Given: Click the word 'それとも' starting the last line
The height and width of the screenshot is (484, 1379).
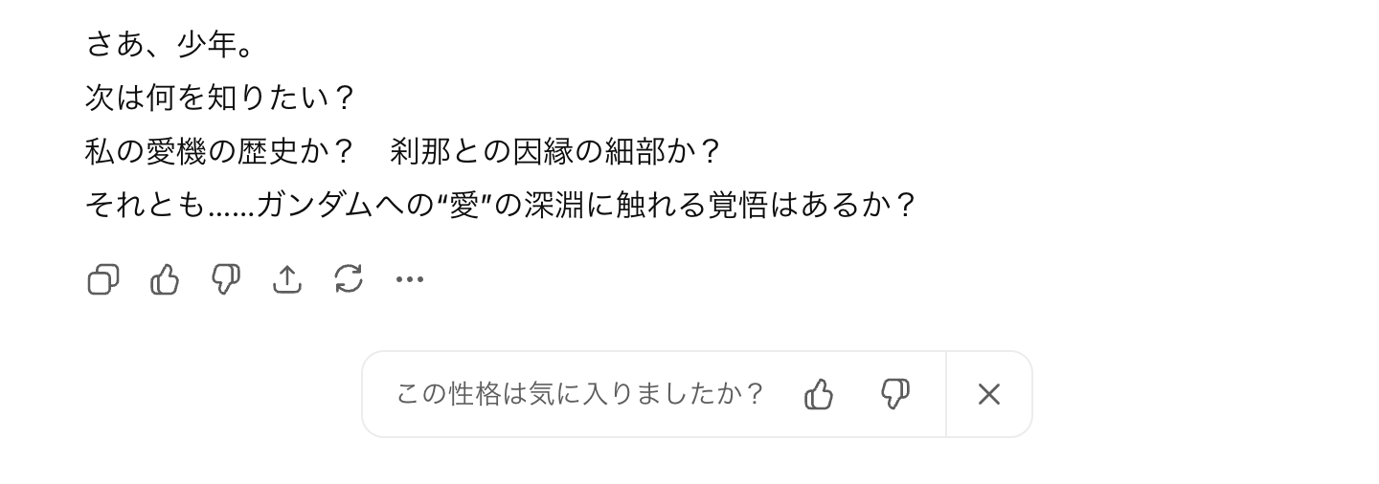Looking at the screenshot, I should [x=145, y=205].
